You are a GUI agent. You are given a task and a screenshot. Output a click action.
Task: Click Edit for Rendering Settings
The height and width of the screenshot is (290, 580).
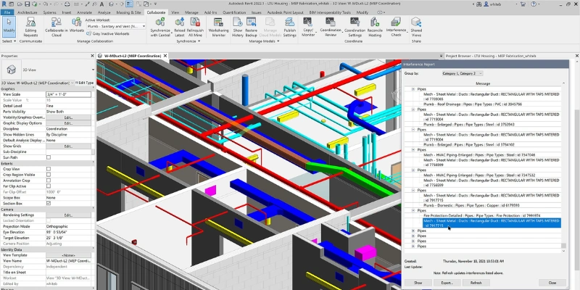[x=68, y=215]
